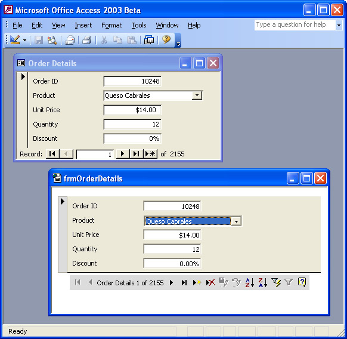Viewport: 347px width, 339px height.
Task: Click Previous record icon in frmOrderDetails navigation
Action: point(90,282)
